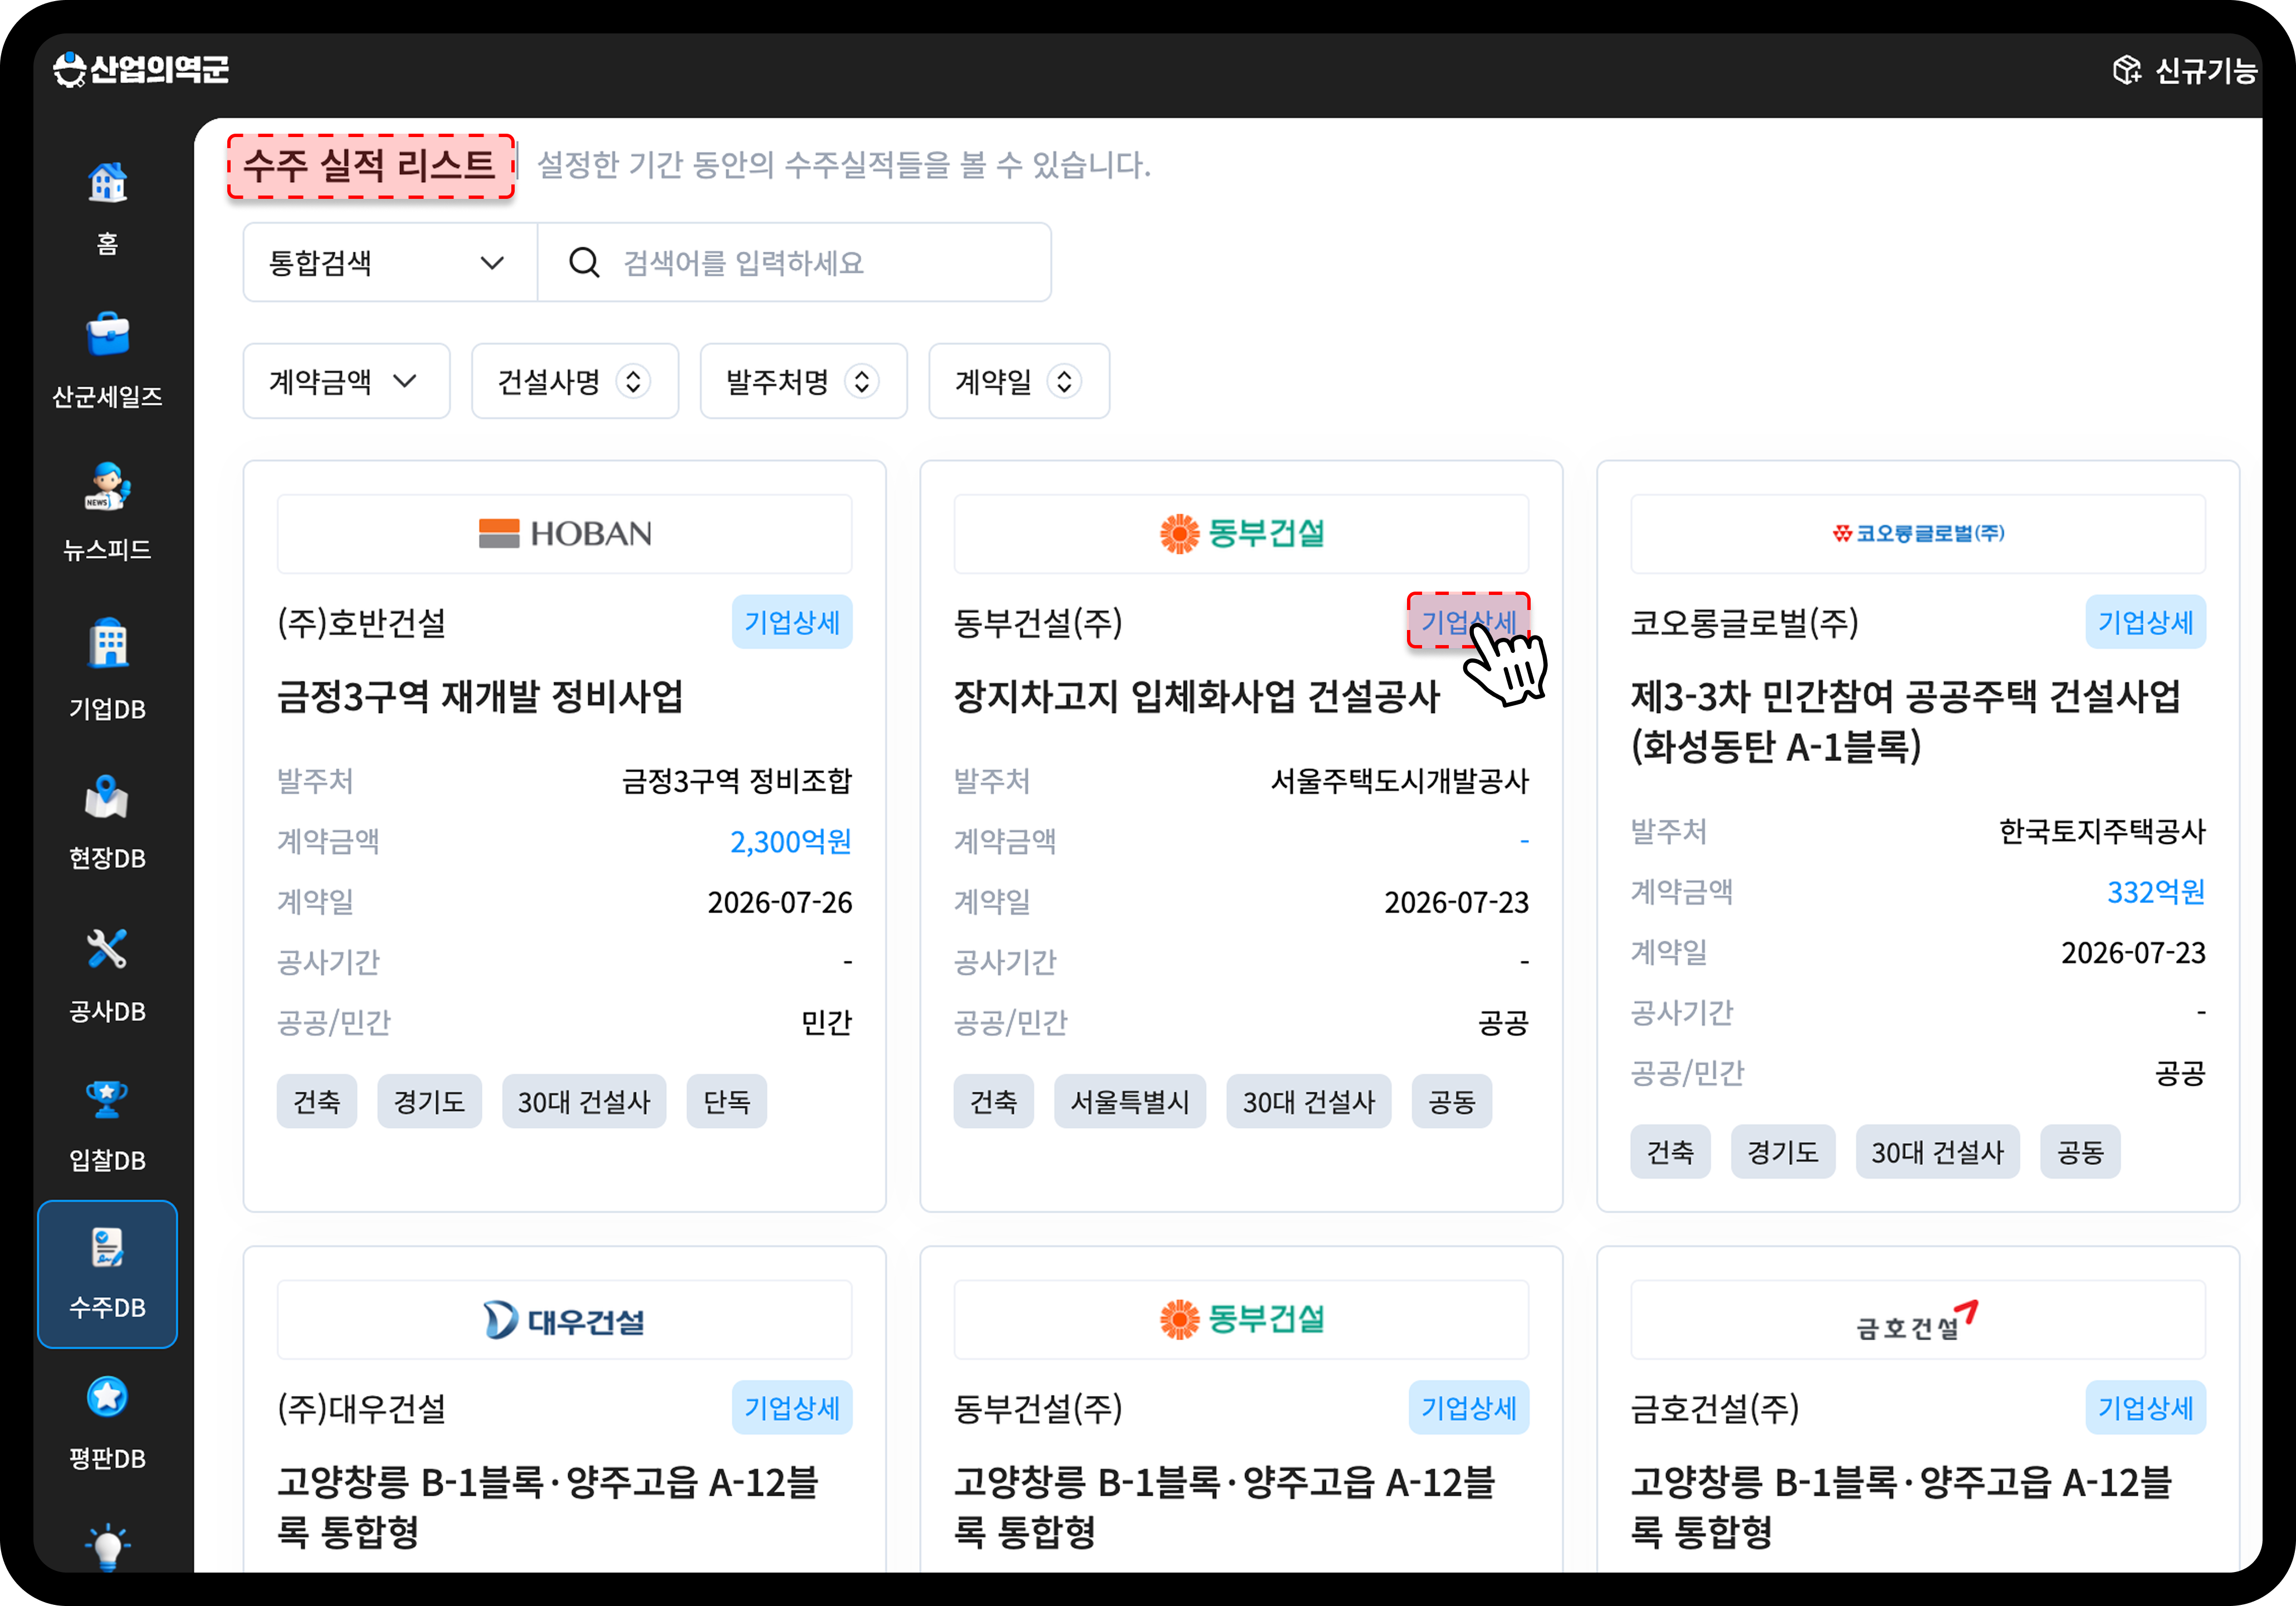The width and height of the screenshot is (2296, 1606).
Task: Expand the 통합검색 dropdown
Action: point(390,262)
